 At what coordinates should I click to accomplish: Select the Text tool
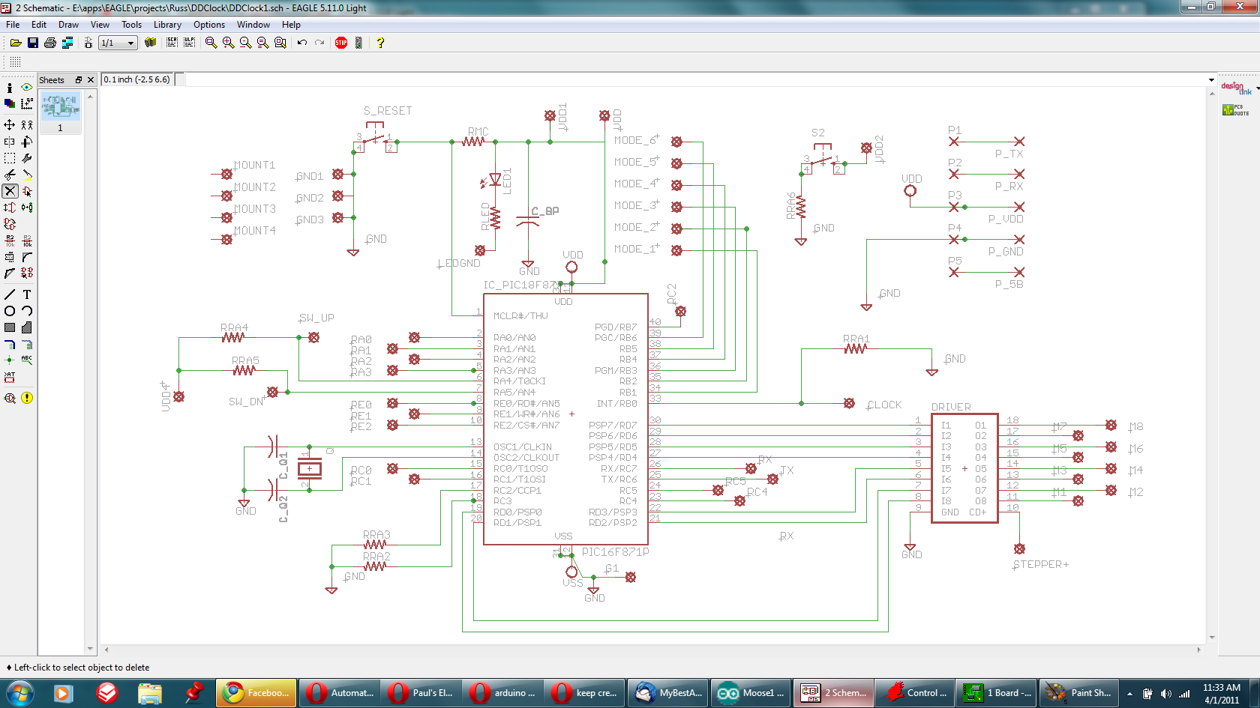tap(26, 294)
